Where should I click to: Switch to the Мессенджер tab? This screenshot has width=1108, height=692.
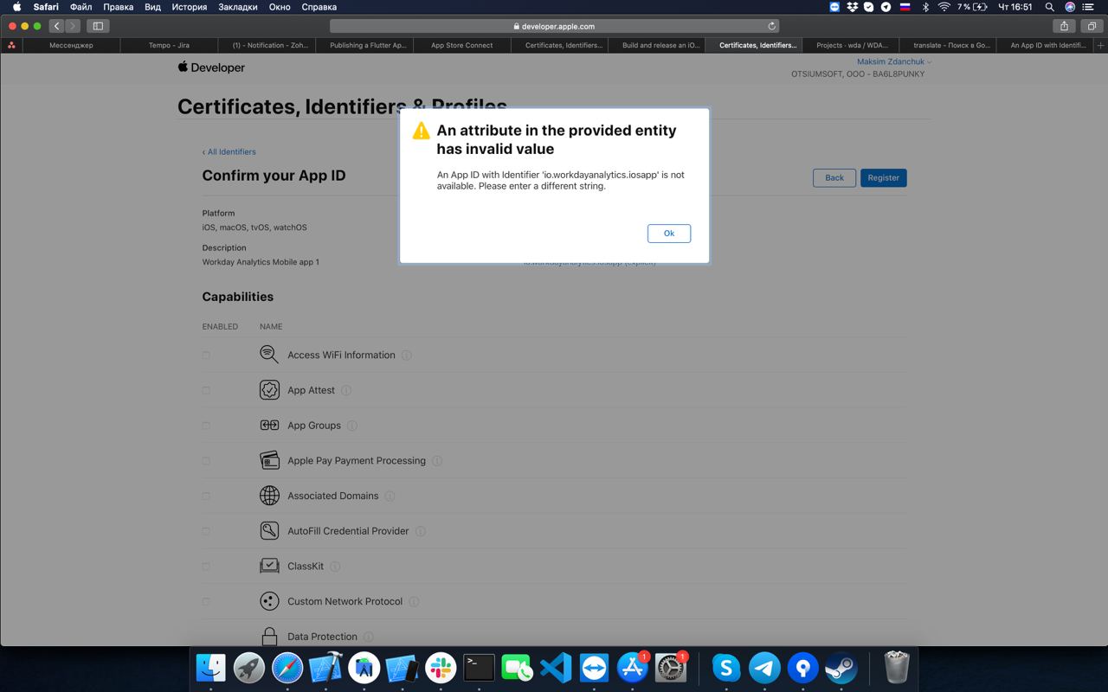71,45
